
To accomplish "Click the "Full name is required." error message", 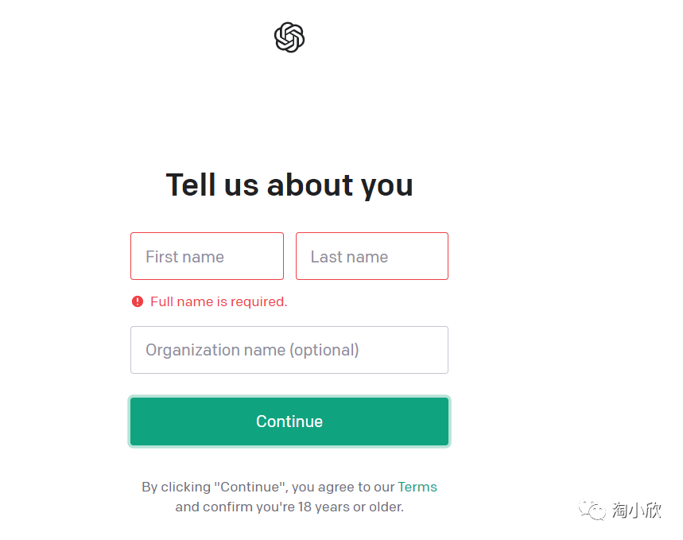I will pos(219,301).
